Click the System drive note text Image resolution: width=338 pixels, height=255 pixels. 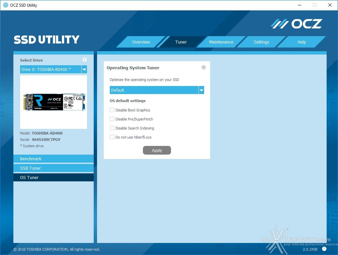pyautogui.click(x=32, y=146)
